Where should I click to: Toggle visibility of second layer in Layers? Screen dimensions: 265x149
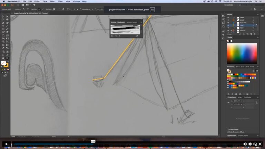tap(228, 20)
